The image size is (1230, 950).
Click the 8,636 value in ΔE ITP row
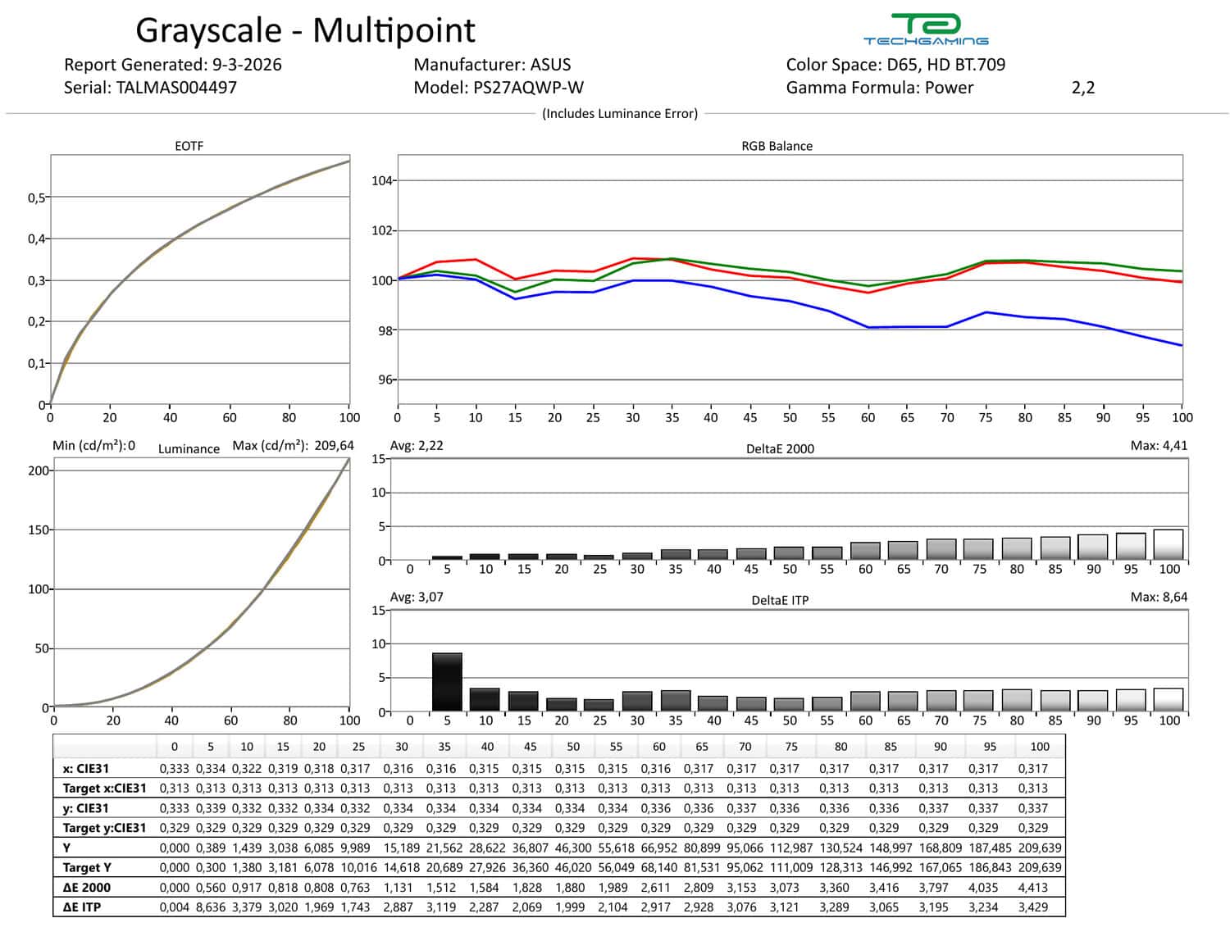click(x=211, y=907)
